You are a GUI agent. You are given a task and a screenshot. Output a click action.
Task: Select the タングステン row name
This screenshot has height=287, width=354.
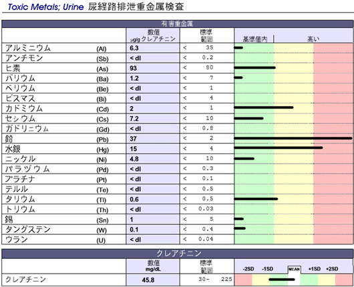click(28, 229)
